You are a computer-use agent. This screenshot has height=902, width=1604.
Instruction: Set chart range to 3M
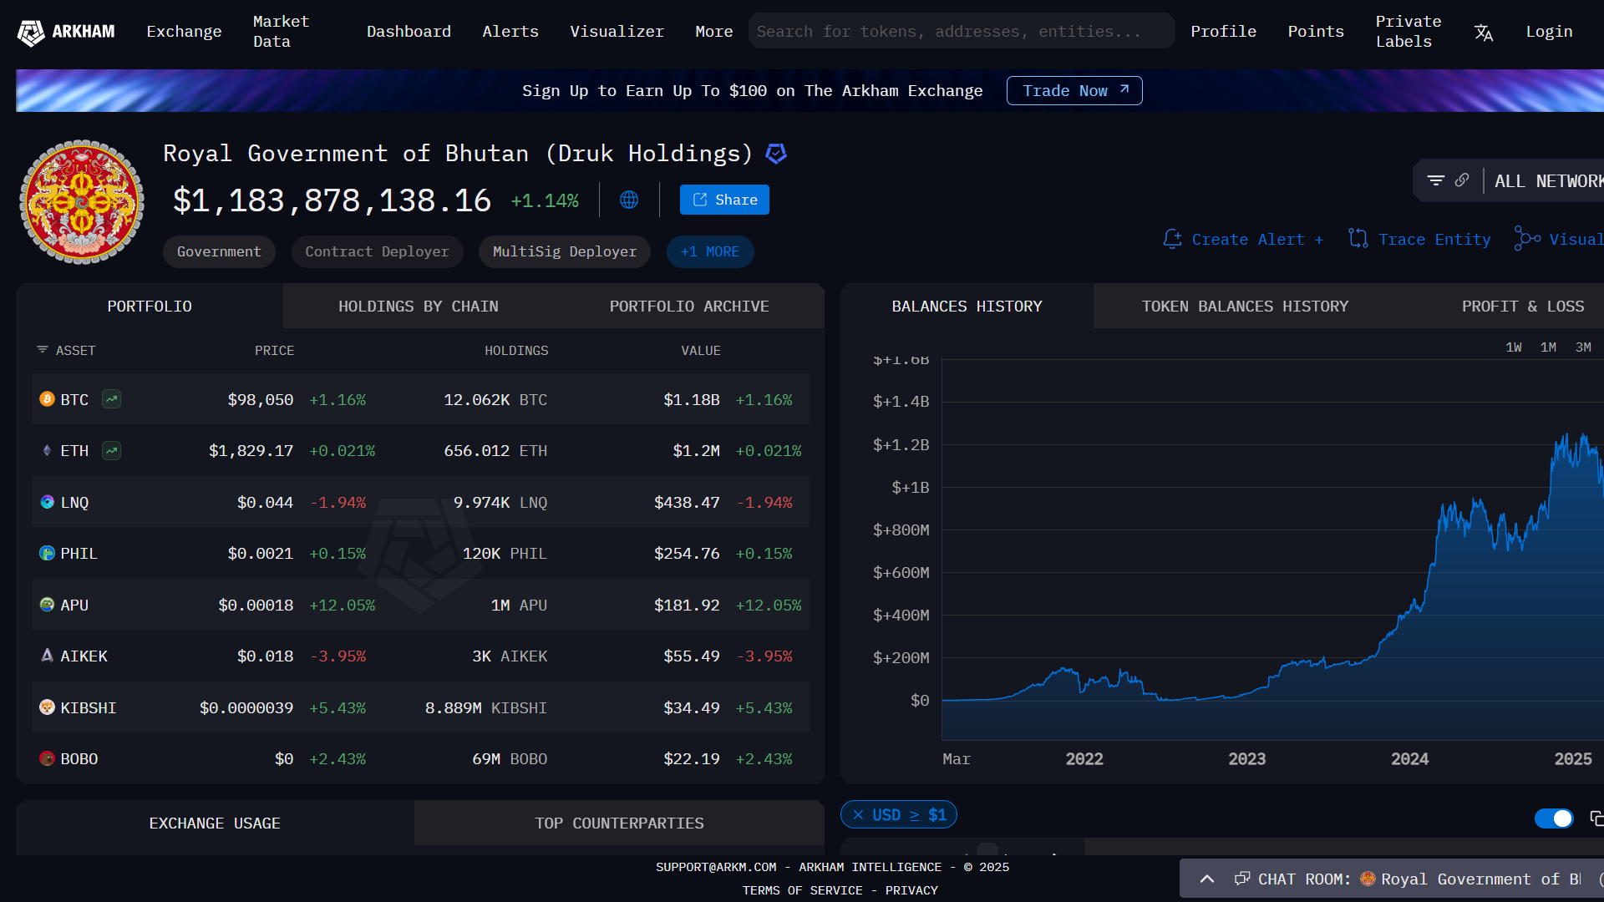(x=1583, y=347)
